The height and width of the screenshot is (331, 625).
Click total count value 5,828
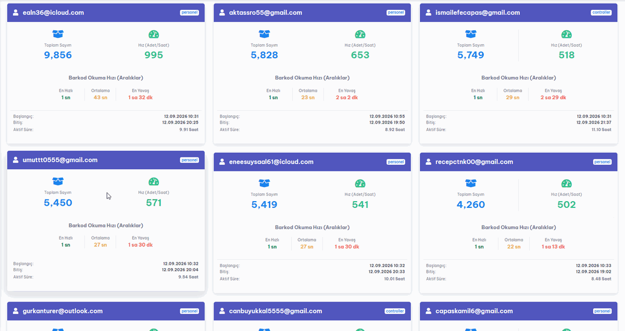264,55
